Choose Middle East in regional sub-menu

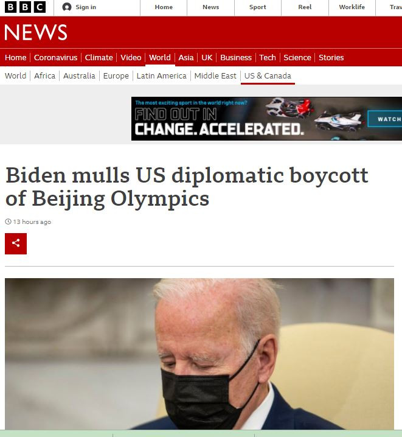click(x=215, y=76)
